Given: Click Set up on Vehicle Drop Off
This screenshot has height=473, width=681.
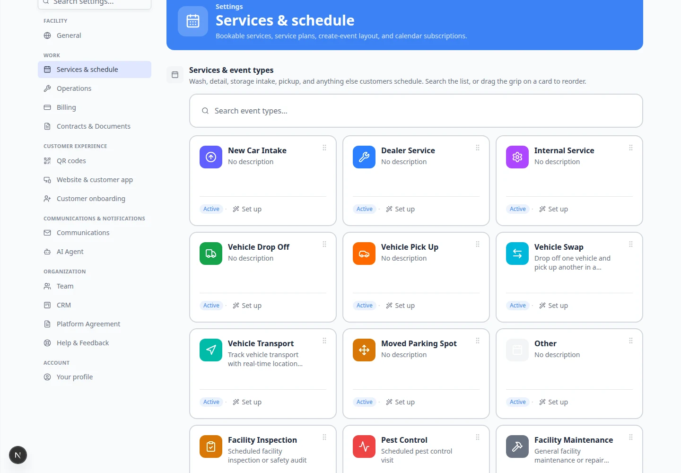Looking at the screenshot, I should (247, 306).
